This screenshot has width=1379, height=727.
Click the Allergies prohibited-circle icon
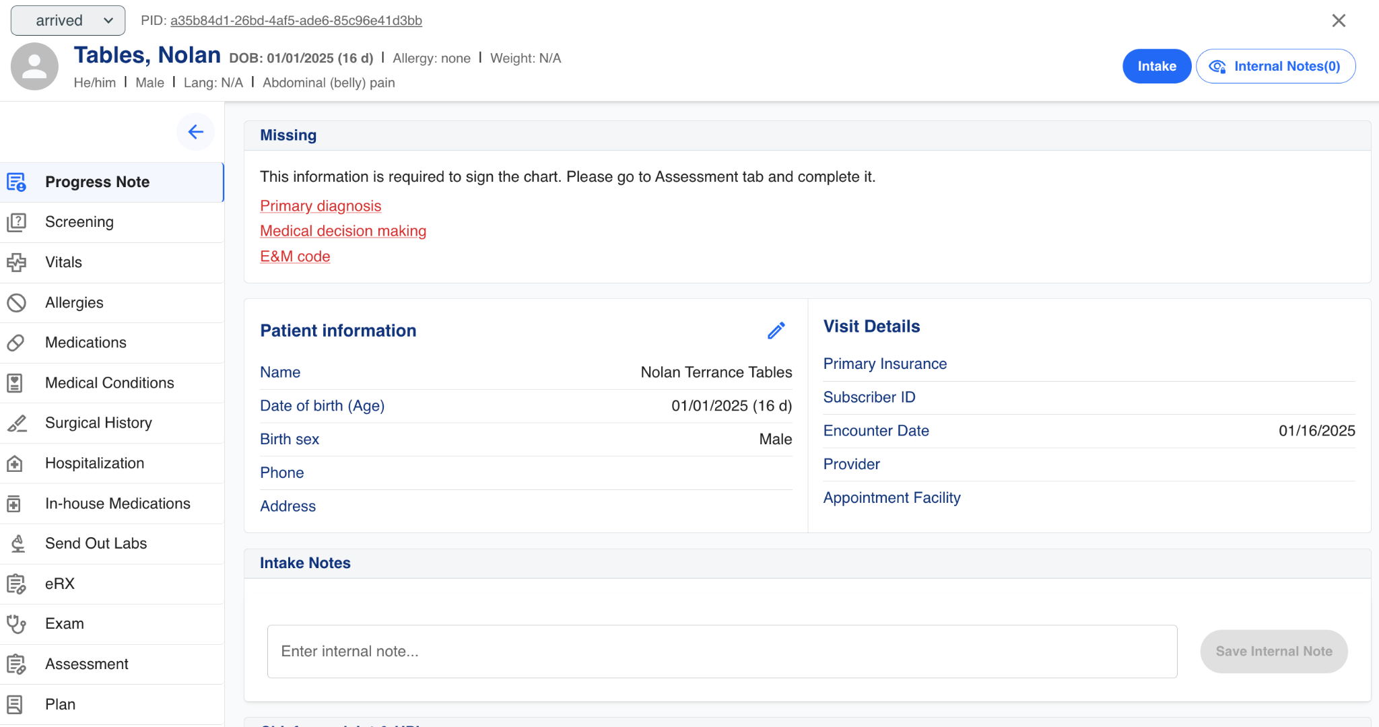[16, 303]
